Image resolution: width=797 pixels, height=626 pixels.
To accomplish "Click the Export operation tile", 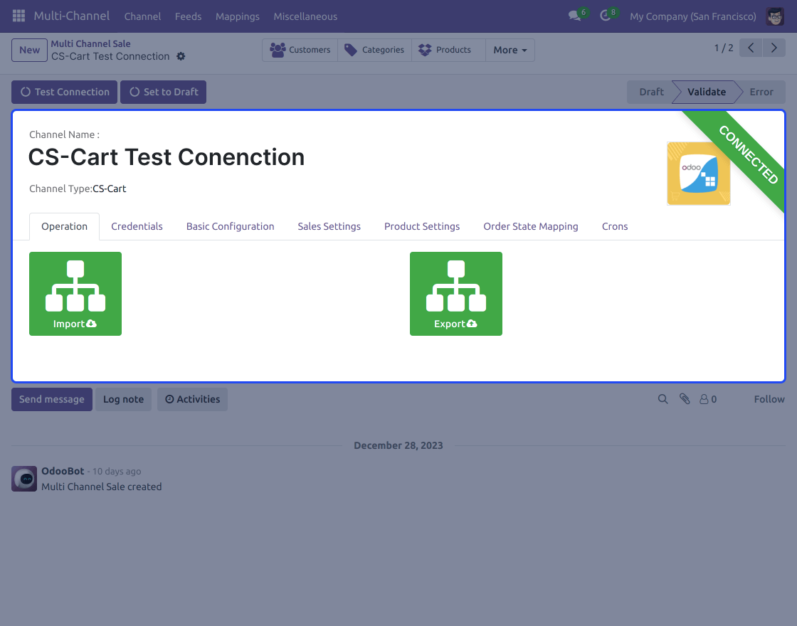I will click(x=456, y=294).
